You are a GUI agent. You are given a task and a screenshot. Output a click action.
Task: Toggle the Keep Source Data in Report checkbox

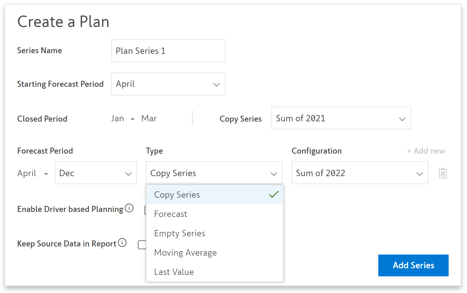coord(142,245)
